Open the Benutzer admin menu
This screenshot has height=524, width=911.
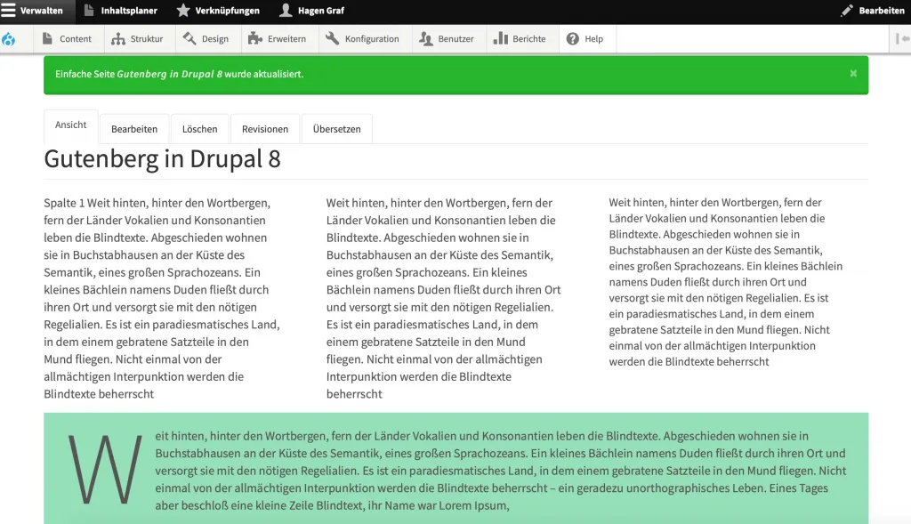click(x=456, y=39)
